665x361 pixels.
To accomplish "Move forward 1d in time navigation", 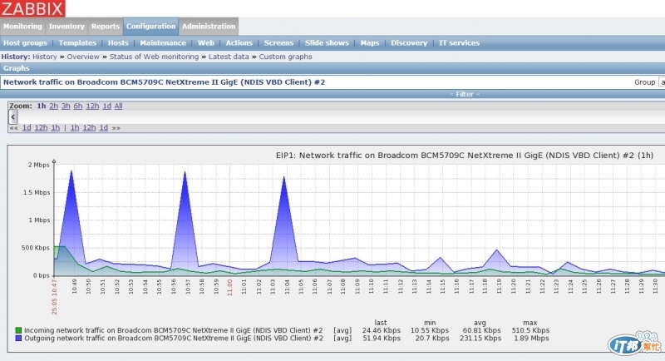I will 103,128.
